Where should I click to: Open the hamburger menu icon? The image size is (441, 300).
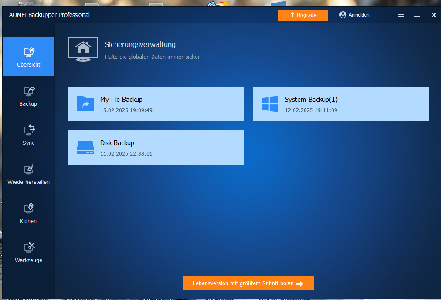[x=400, y=15]
